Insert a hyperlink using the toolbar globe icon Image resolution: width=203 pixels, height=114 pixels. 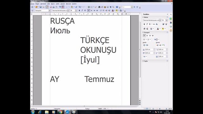pos(89,7)
